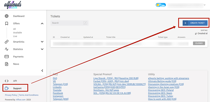Open the Privacy Policy link
Viewport: 210px width, 102px height.
coord(11,95)
